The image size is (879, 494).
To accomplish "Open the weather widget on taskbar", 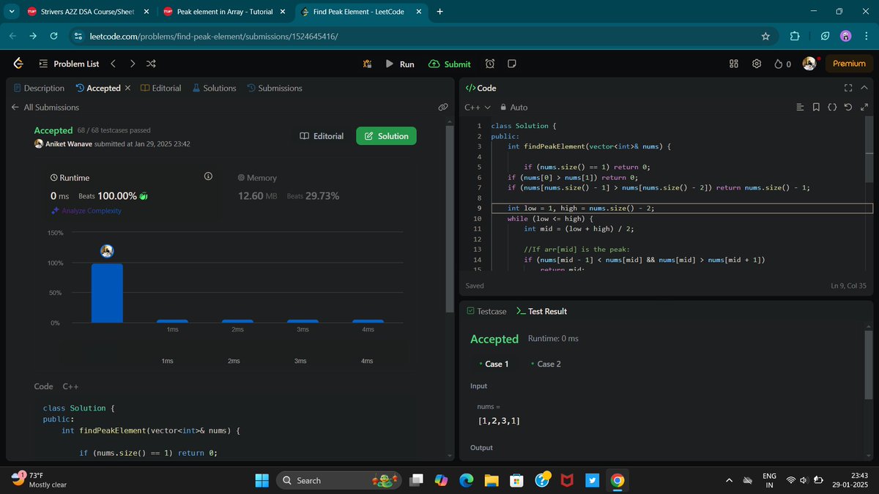I will 38,480.
